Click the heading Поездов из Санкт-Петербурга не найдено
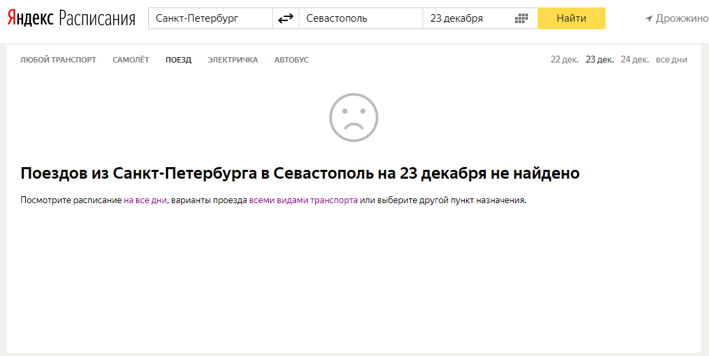 click(300, 174)
